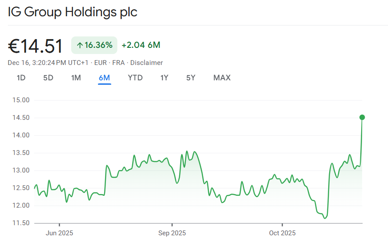Screen dimensions: 388x241
Task: Select the 1D time range tab
Action: click(21, 78)
